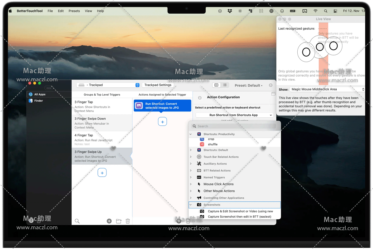Open the View menu in the menu bar
The image size is (373, 249).
[x=88, y=11]
